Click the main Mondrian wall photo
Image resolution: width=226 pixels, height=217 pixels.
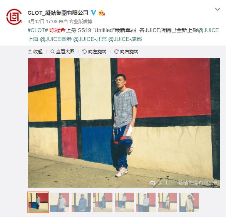click(x=124, y=123)
